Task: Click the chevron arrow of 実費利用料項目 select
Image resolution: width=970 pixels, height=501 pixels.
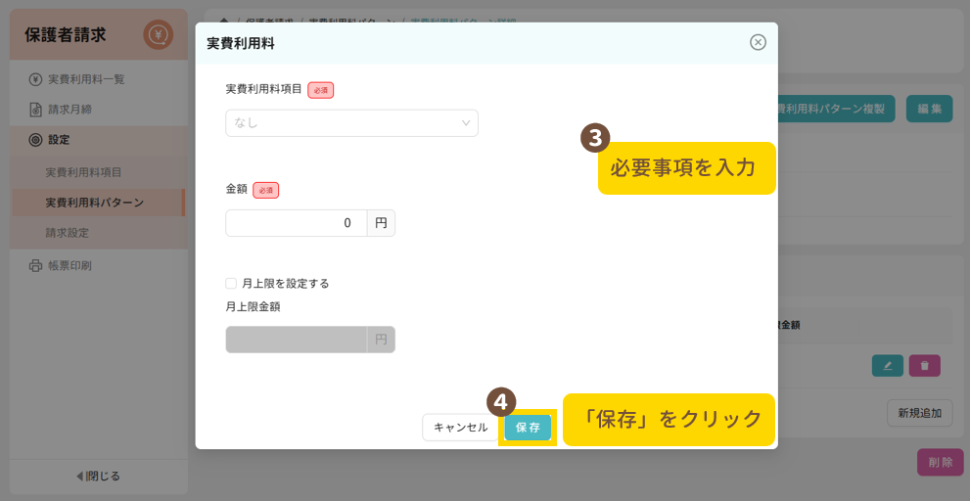Action: click(x=466, y=123)
